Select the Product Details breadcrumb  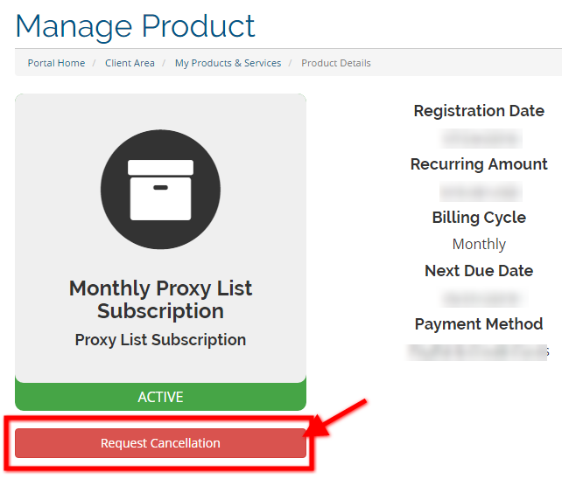336,63
